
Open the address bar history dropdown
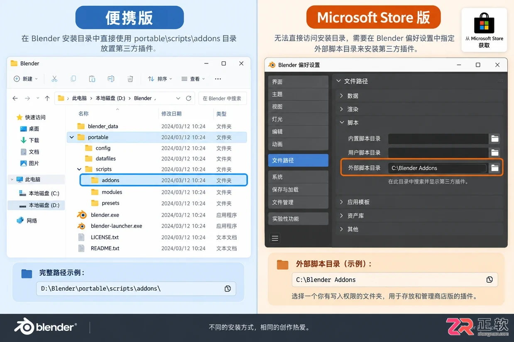click(x=178, y=98)
